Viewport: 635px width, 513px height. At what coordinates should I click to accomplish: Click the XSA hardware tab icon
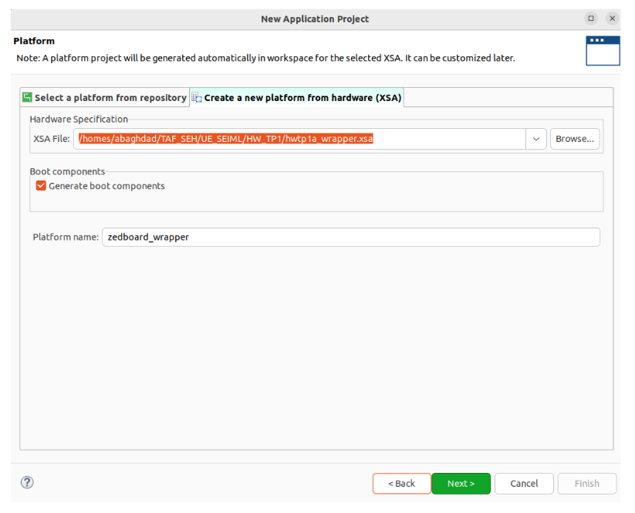point(197,97)
